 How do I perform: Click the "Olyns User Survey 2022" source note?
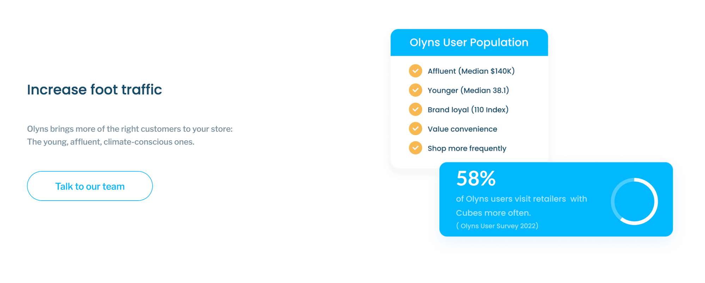tap(497, 226)
